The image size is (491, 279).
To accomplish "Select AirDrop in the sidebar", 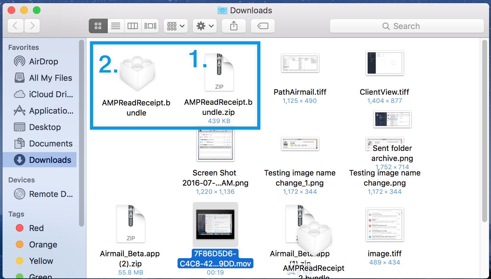I will click(x=43, y=61).
